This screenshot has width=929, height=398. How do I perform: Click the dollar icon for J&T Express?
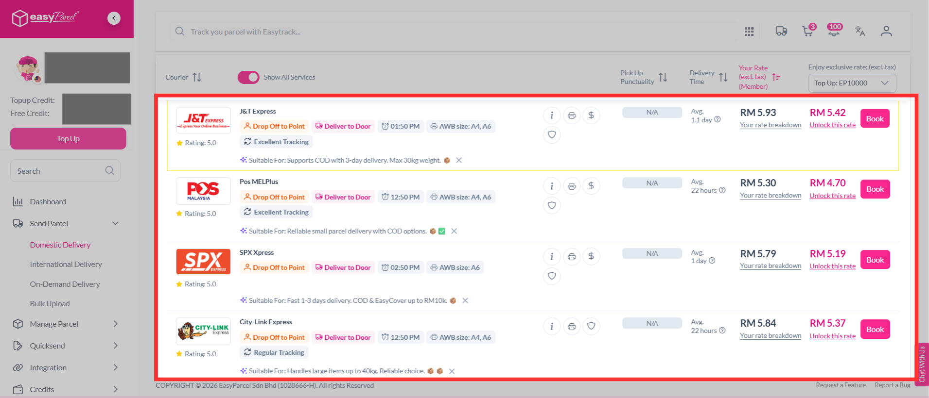point(591,116)
